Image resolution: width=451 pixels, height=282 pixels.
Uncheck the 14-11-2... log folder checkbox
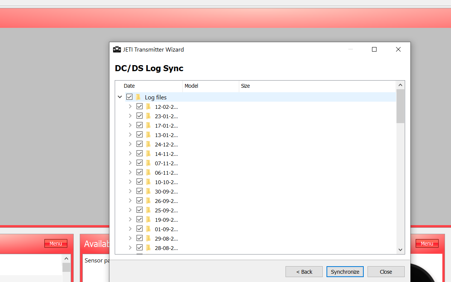point(140,154)
